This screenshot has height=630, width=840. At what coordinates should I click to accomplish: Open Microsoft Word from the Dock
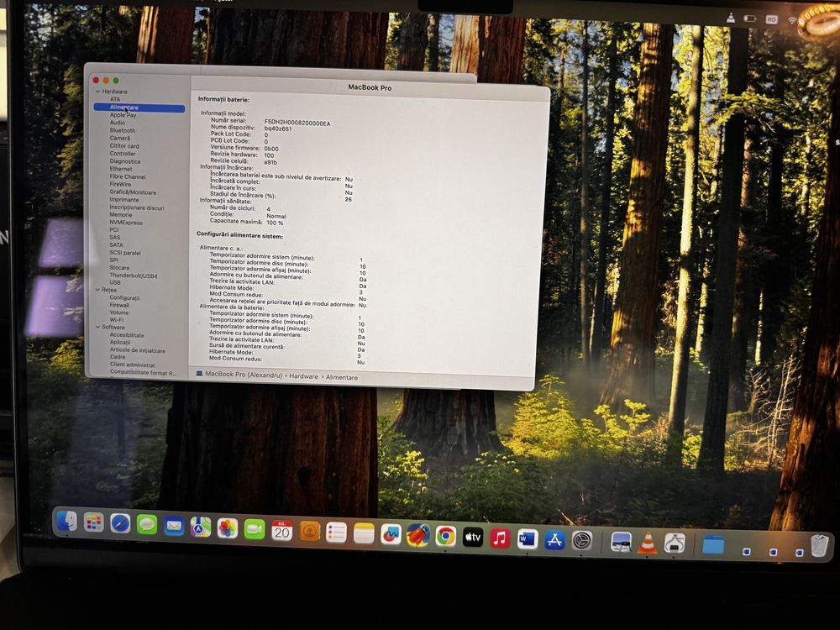click(x=528, y=539)
